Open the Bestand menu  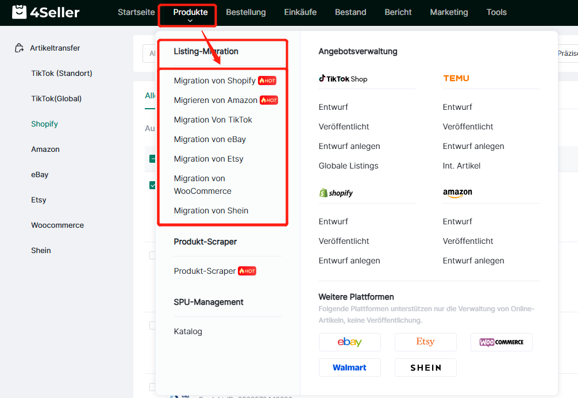(x=350, y=12)
